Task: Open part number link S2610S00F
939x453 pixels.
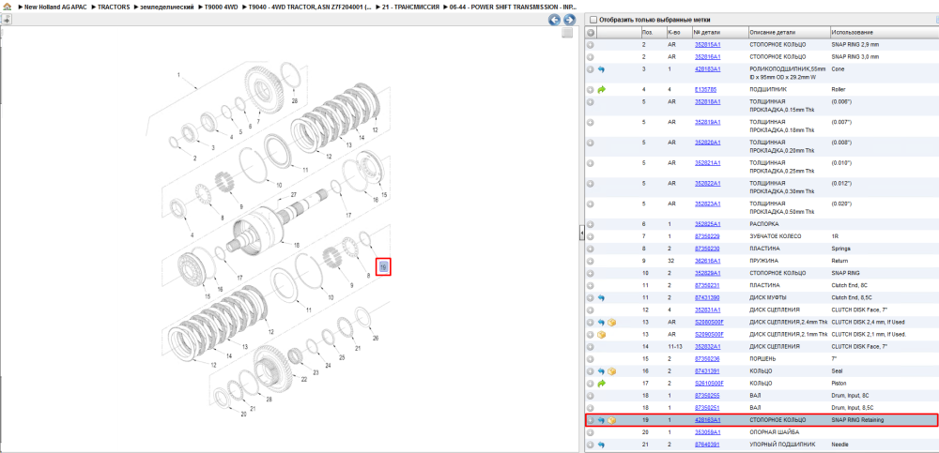Action: (709, 383)
